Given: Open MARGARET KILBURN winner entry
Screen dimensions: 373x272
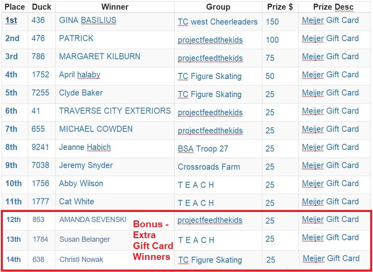Looking at the screenshot, I should click(x=100, y=56).
